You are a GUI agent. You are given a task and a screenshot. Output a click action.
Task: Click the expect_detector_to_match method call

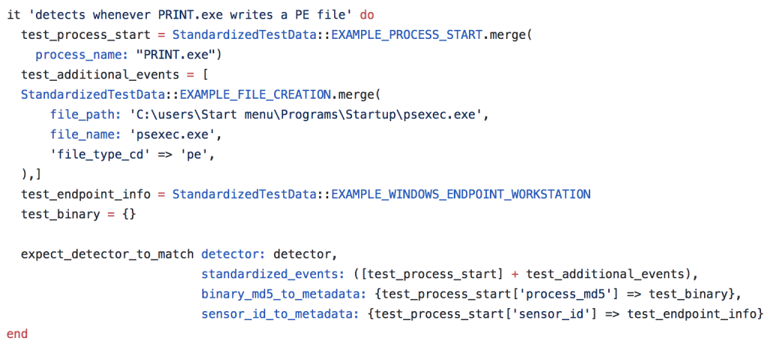pyautogui.click(x=108, y=254)
